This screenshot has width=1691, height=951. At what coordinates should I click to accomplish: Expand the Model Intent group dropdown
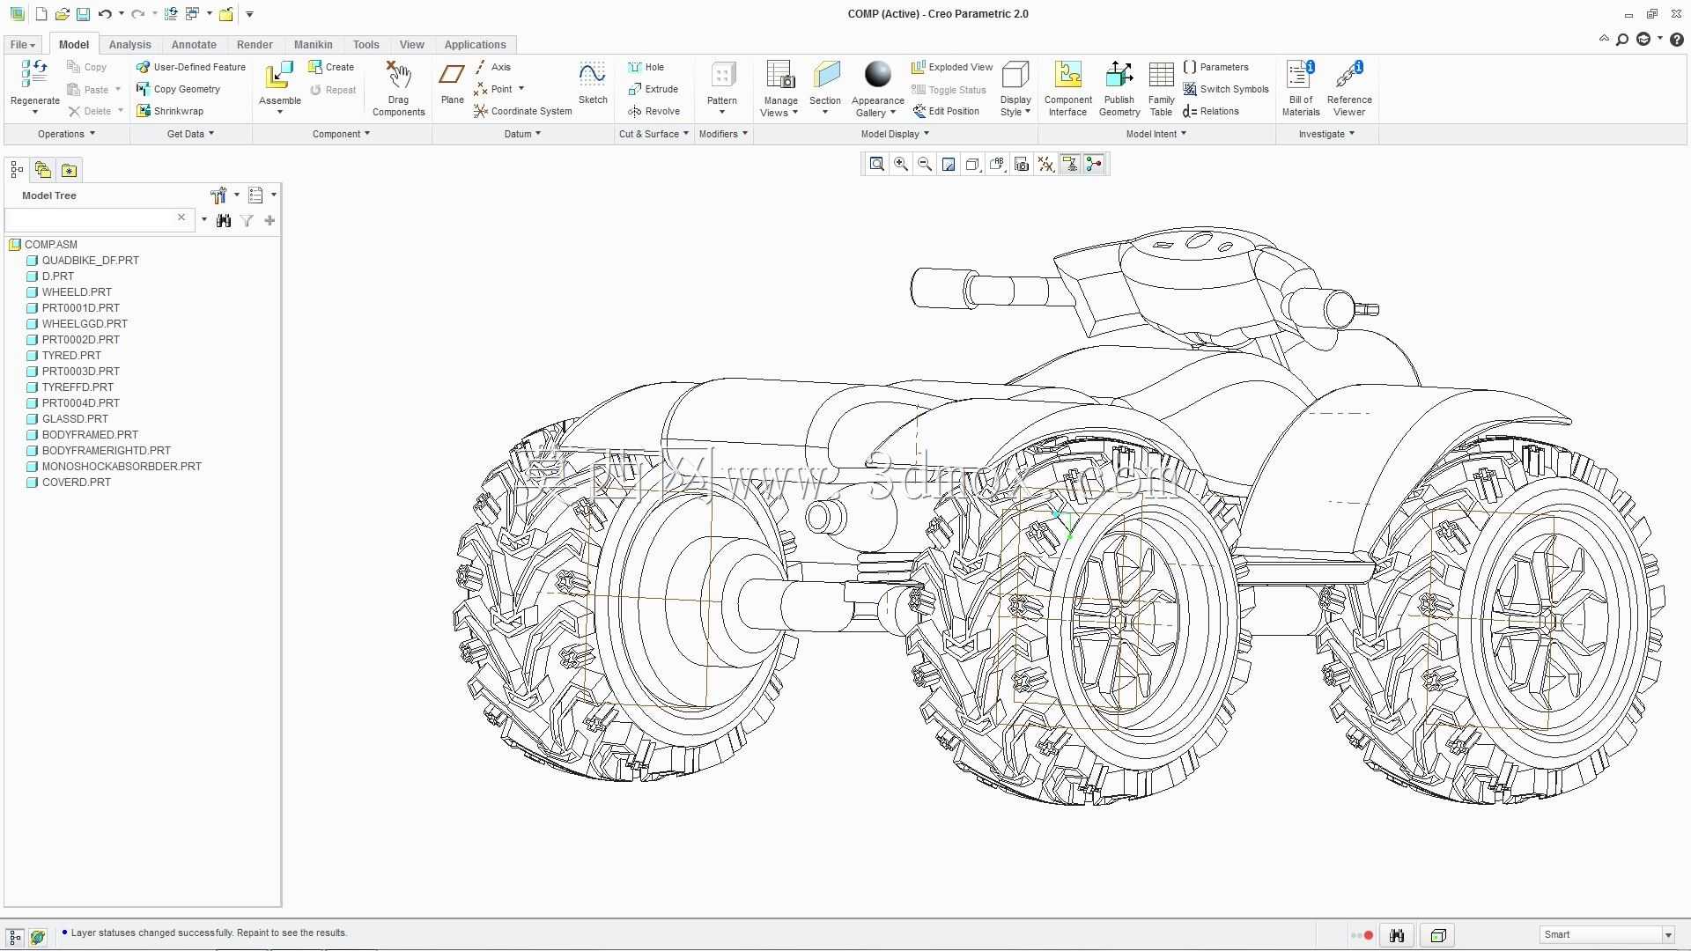[1156, 134]
